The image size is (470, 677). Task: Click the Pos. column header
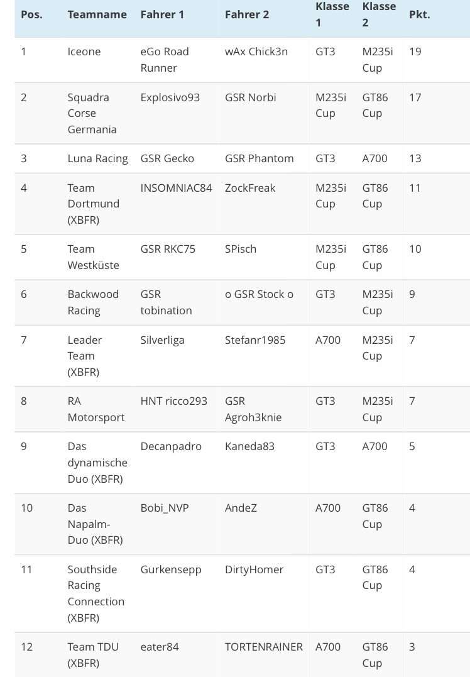click(31, 14)
